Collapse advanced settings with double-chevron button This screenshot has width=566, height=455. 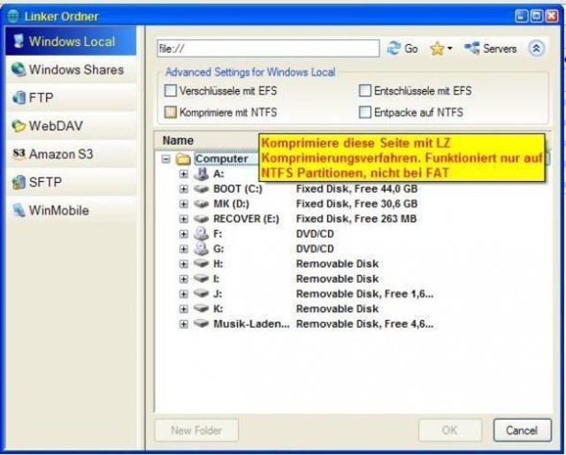(x=537, y=48)
